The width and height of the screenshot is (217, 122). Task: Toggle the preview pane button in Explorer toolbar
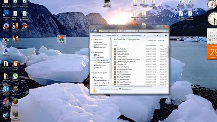point(161,35)
